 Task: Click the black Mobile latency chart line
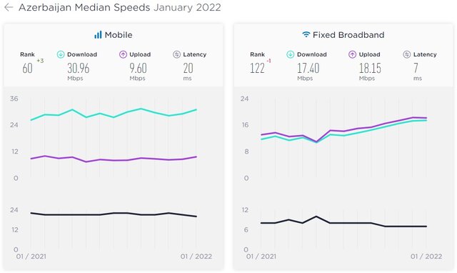(x=114, y=214)
